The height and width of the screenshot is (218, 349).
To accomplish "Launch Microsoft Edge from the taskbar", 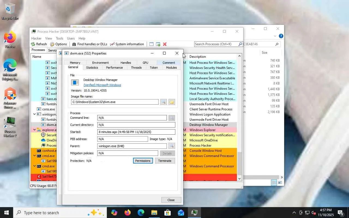I will 141,213.
